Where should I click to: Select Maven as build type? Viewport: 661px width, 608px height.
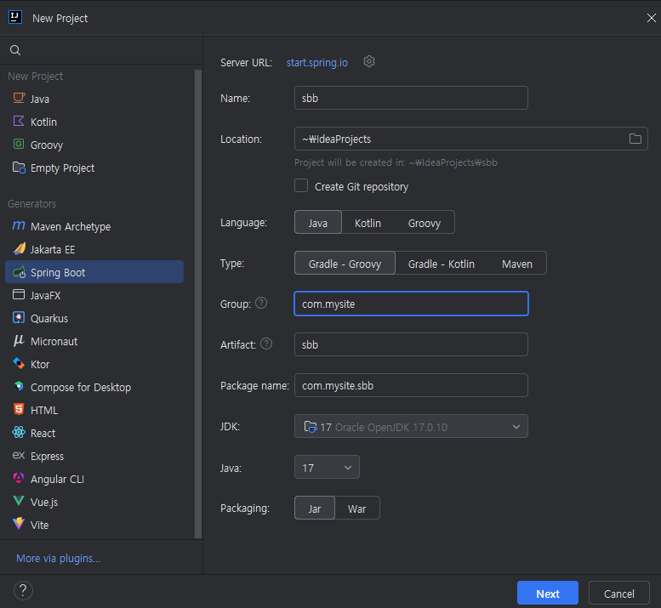coord(517,264)
